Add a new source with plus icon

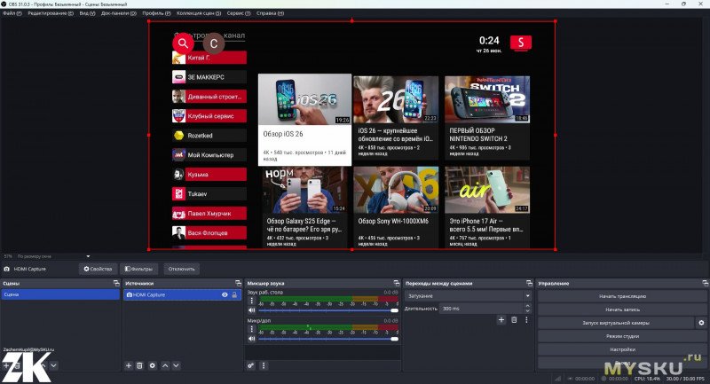(x=129, y=365)
